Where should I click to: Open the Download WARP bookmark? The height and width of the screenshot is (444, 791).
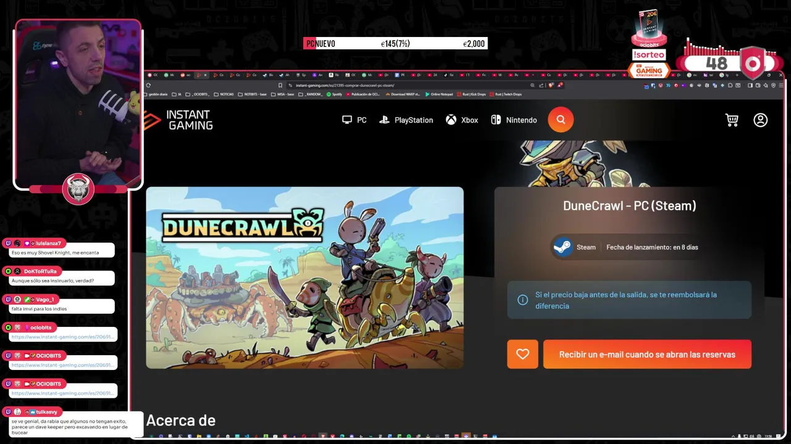(x=403, y=94)
